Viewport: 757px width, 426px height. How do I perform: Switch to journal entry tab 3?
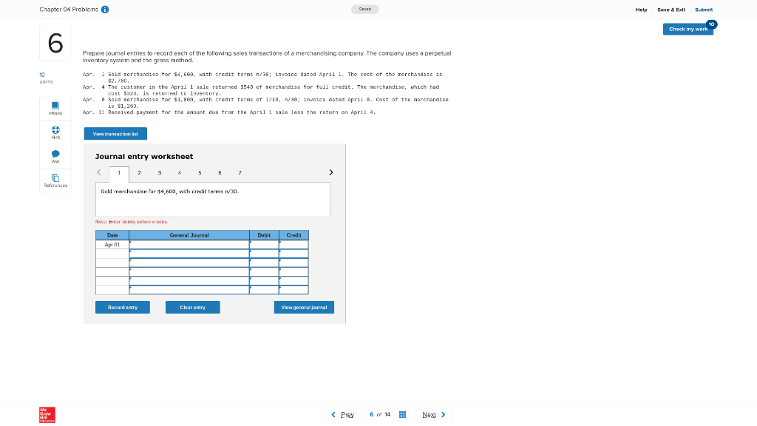click(x=159, y=173)
